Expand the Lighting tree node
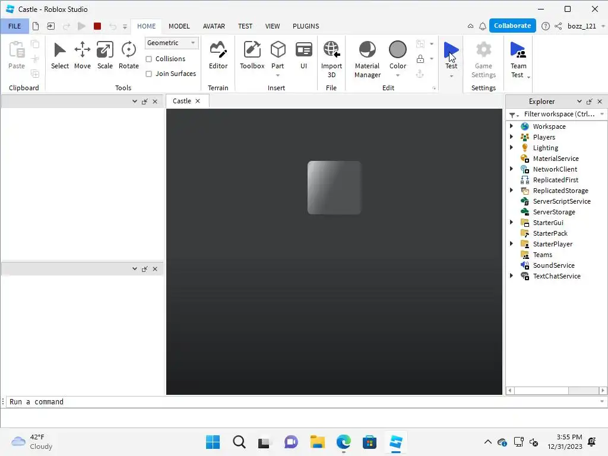 [x=511, y=147]
